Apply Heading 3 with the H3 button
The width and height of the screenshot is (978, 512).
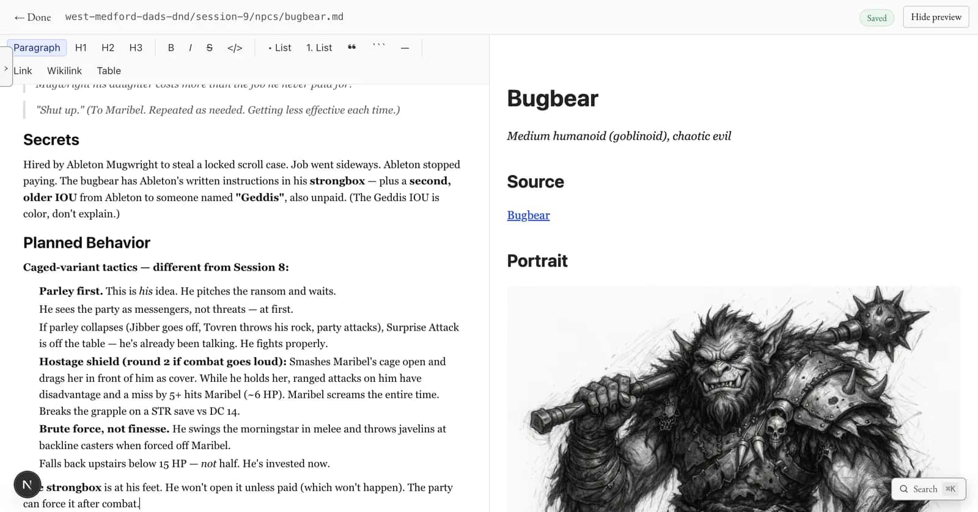136,48
